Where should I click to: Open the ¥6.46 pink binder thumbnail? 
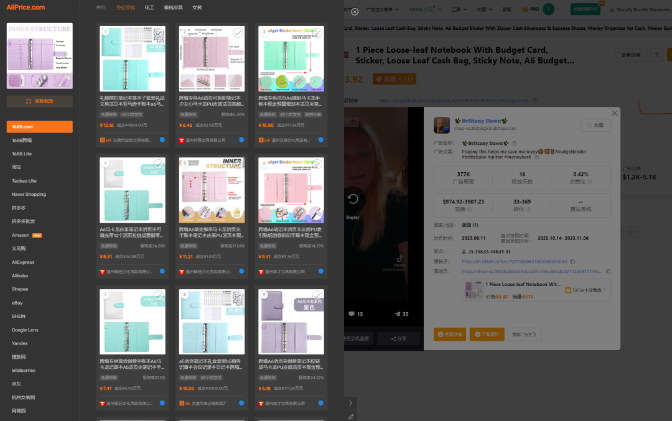coord(212,58)
